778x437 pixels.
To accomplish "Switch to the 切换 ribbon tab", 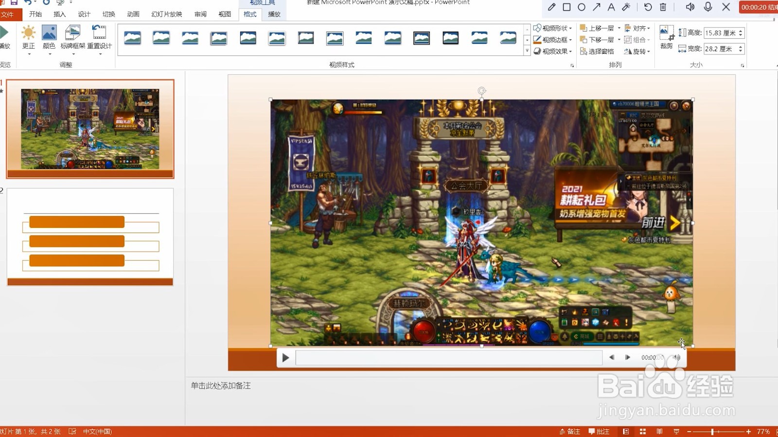I will tap(109, 15).
